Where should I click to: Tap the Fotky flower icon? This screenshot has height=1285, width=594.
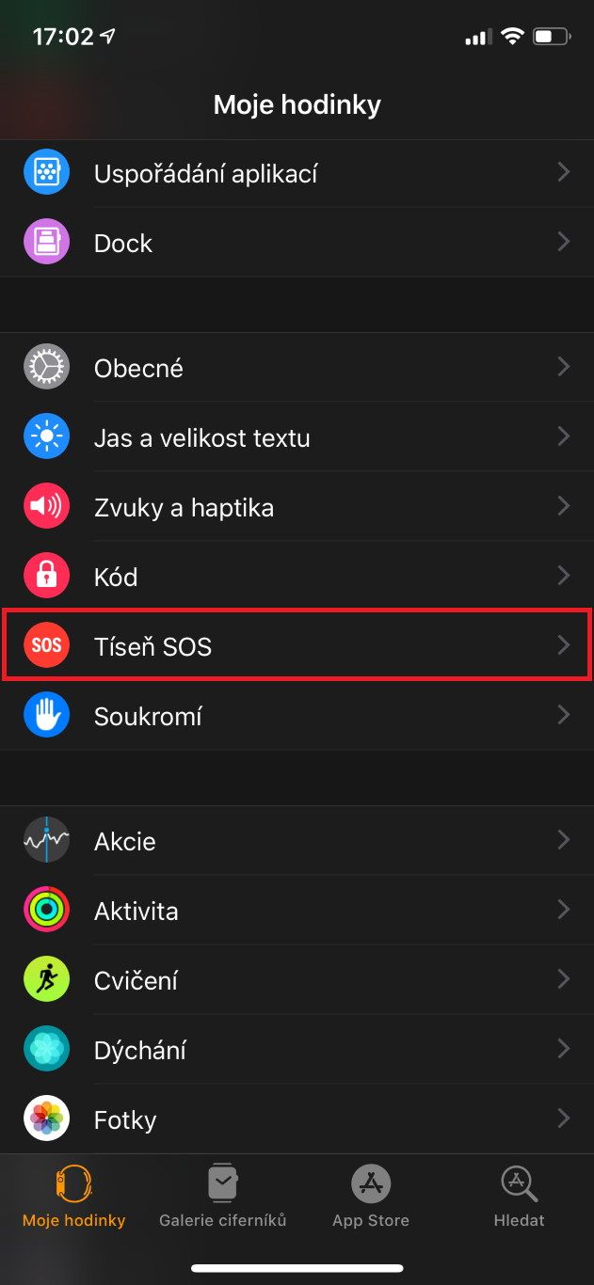(x=46, y=1119)
